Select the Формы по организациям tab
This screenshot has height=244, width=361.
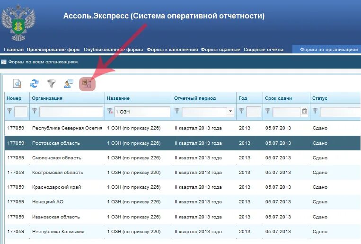[327, 50]
